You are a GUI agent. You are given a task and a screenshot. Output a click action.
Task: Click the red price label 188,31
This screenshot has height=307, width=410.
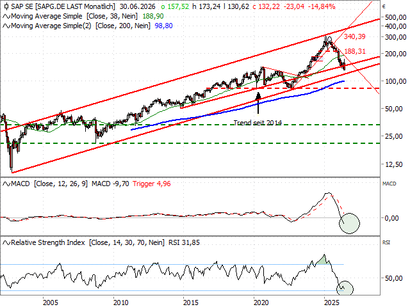[355, 51]
